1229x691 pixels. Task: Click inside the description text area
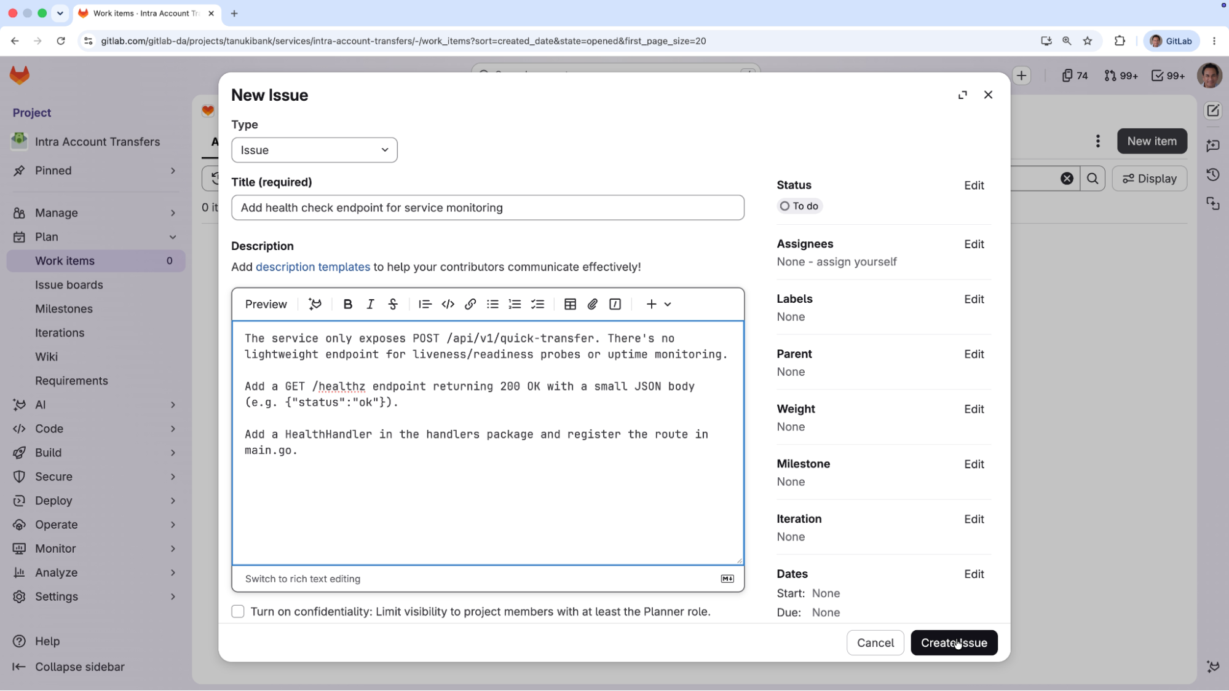click(488, 442)
